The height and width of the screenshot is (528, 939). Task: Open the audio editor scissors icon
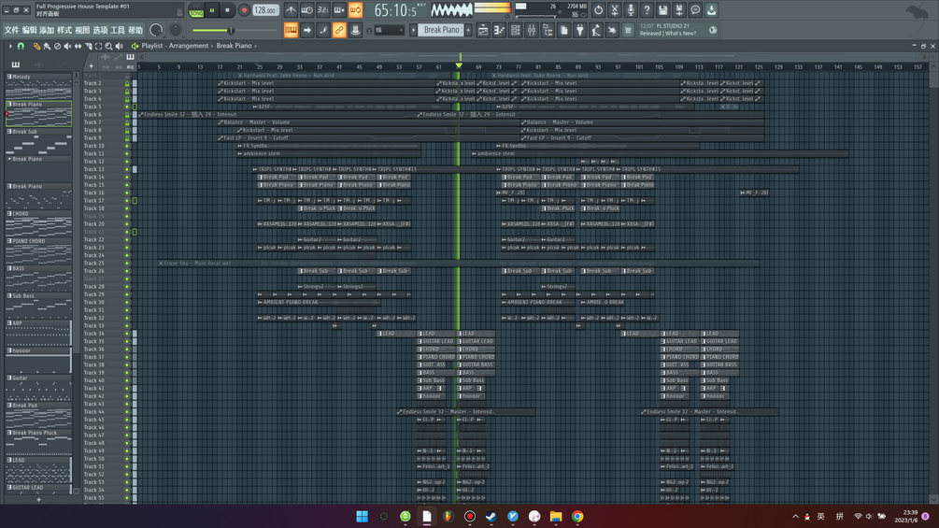pyautogui.click(x=615, y=9)
